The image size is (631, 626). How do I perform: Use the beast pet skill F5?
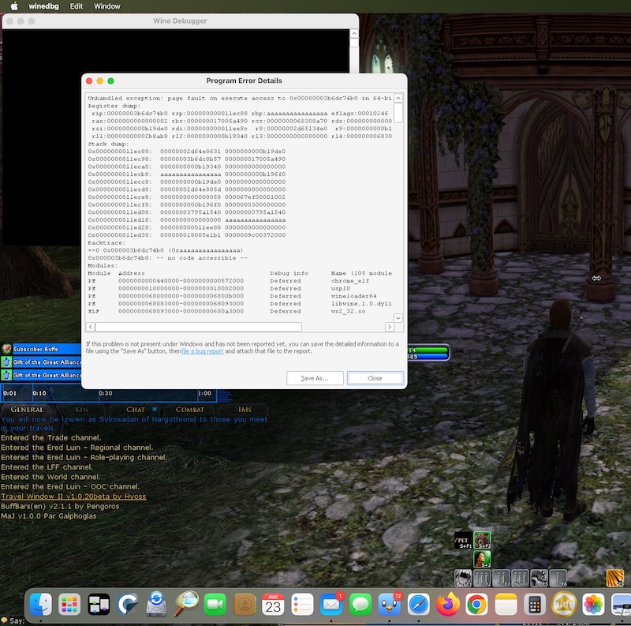coord(540,578)
